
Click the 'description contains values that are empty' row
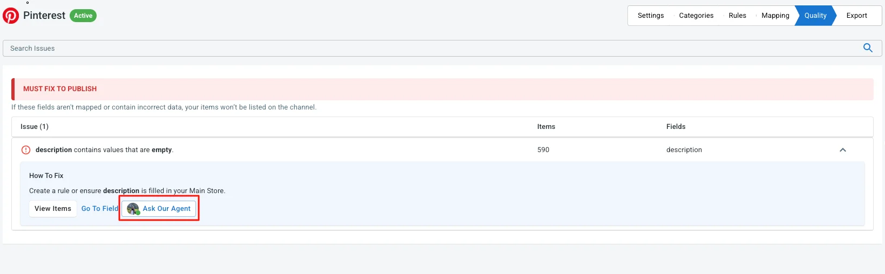tap(104, 150)
